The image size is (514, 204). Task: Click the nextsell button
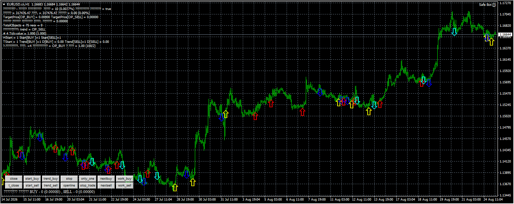pyautogui.click(x=106, y=185)
